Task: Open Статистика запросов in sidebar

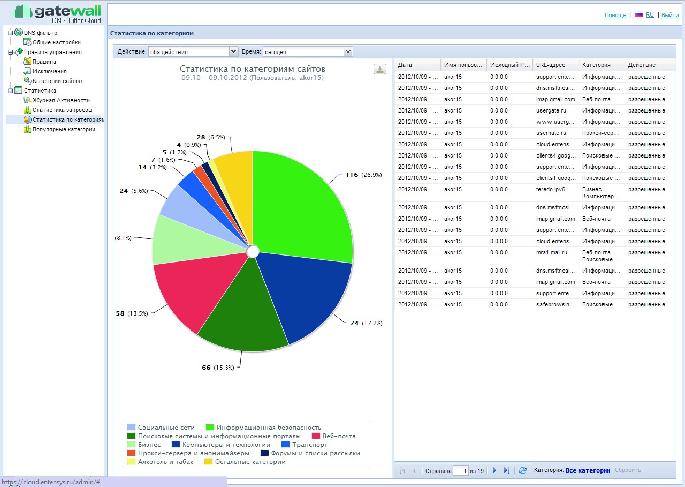Action: tap(62, 110)
